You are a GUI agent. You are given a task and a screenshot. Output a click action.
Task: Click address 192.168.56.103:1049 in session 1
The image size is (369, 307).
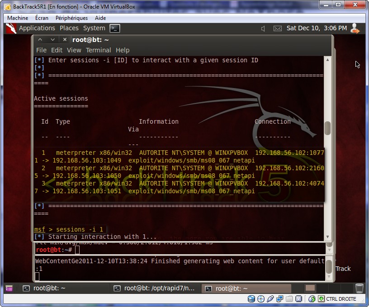87,160
